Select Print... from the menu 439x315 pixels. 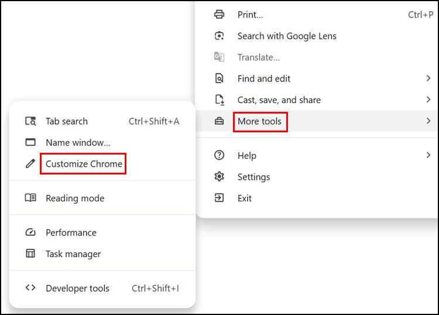coord(317,15)
